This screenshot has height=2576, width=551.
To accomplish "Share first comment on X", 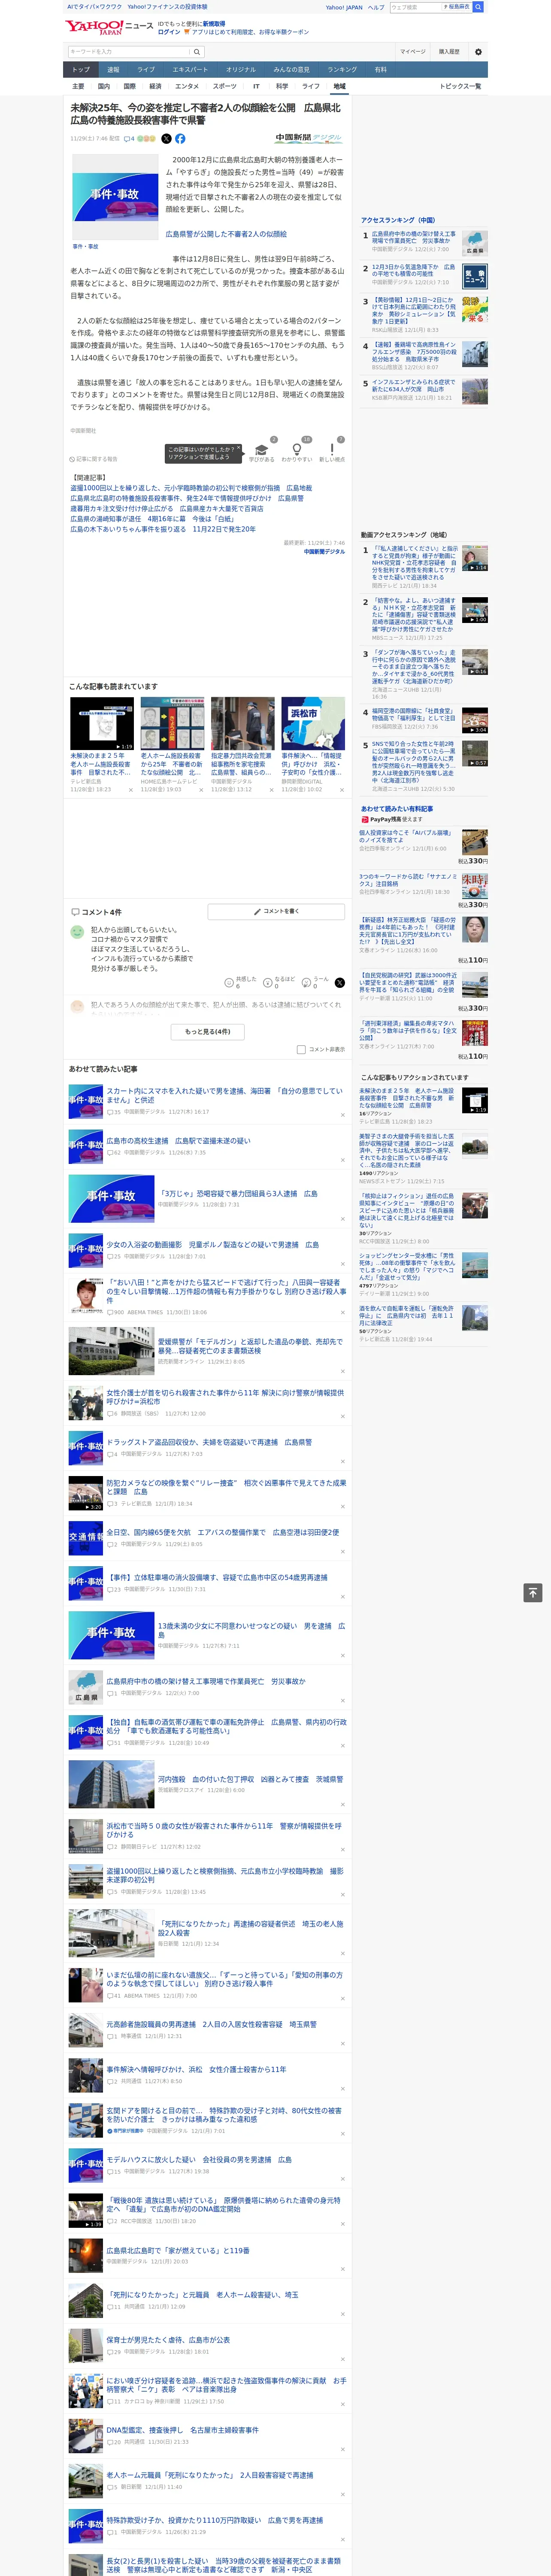I will [x=340, y=983].
